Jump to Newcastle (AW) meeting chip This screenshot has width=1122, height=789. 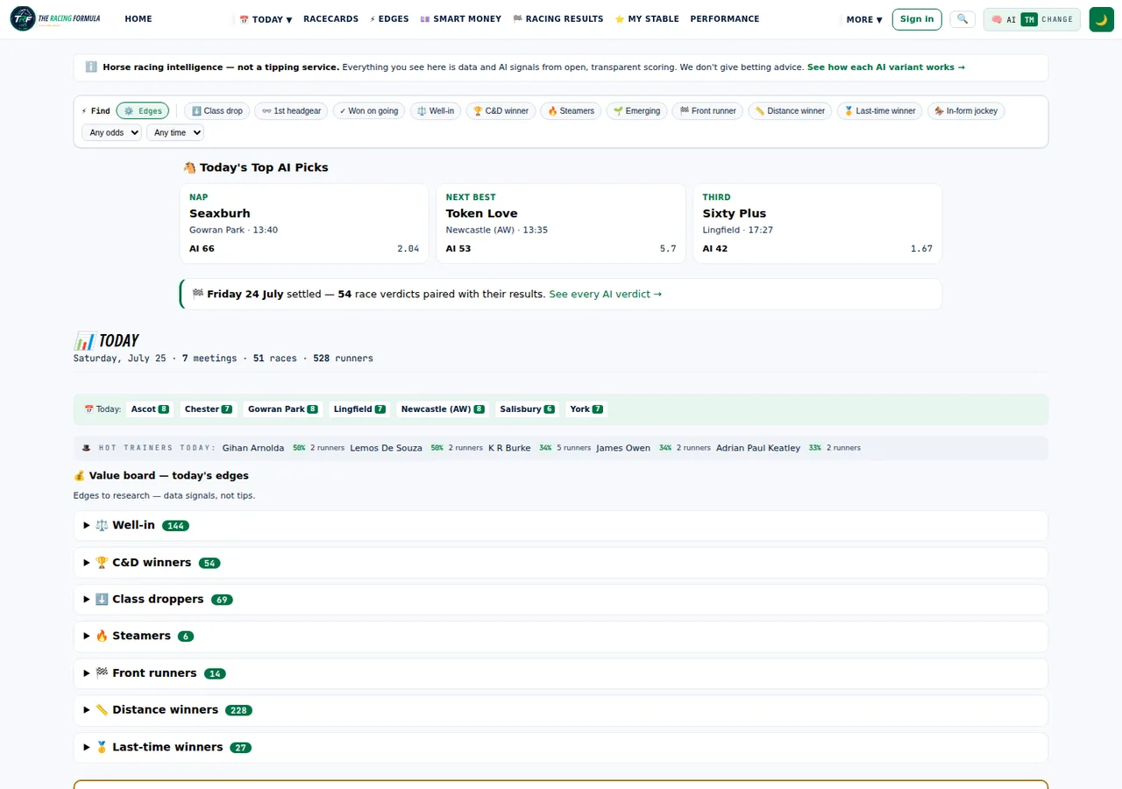pos(443,409)
